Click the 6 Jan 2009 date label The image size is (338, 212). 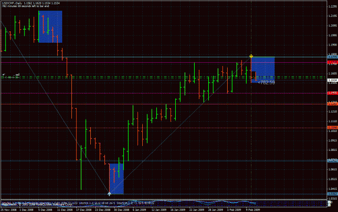click(140, 210)
